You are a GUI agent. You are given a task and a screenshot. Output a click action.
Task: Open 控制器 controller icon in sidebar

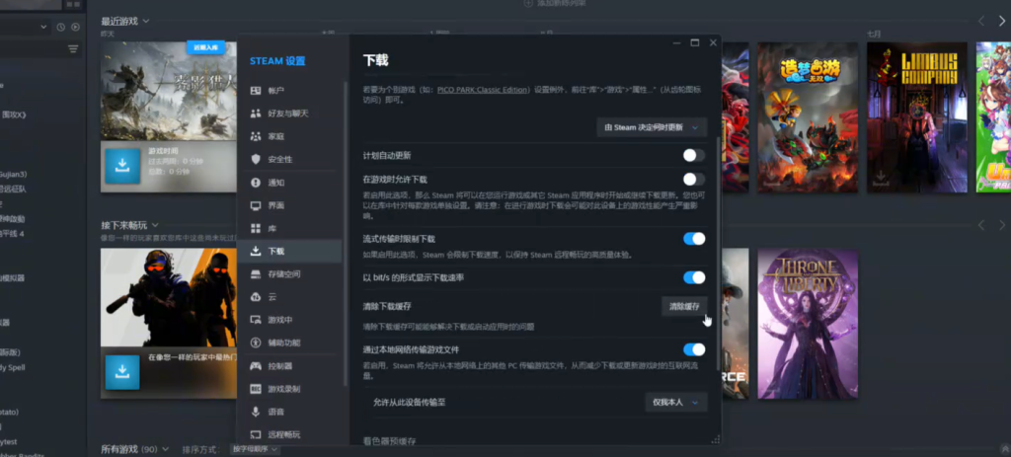[256, 365]
